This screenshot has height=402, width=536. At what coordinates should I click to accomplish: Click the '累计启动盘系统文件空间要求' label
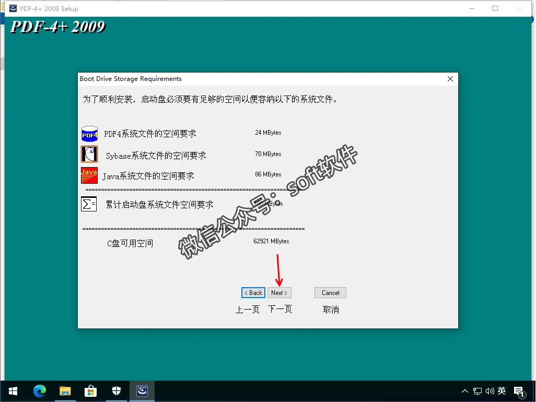point(159,205)
